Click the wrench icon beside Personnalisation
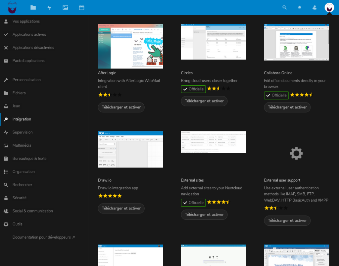Image resolution: width=339 pixels, height=266 pixels. click(6, 80)
